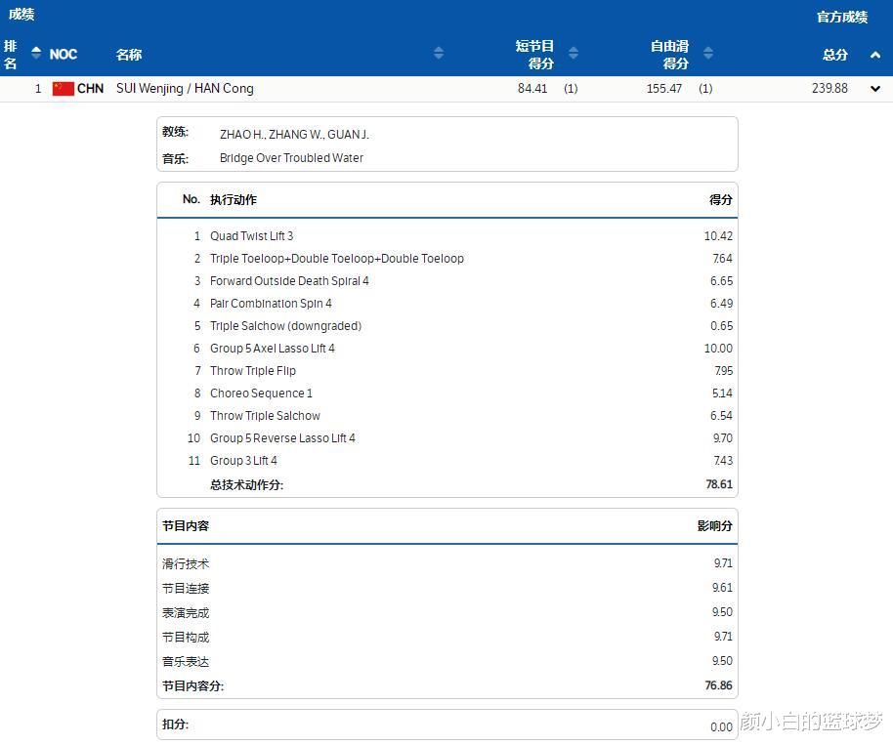Select Quad Twist score 10.42

[718, 235]
